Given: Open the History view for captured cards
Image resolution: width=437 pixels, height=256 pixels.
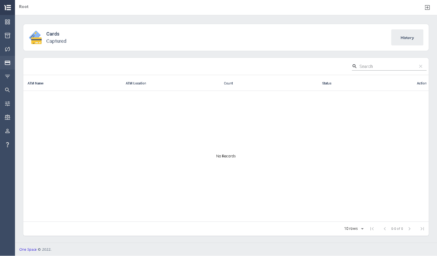Looking at the screenshot, I should pyautogui.click(x=407, y=37).
